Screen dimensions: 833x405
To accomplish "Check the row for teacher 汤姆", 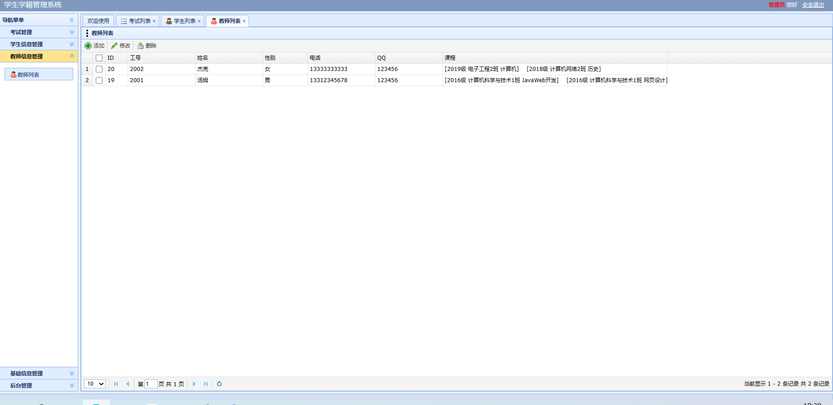I will click(x=99, y=80).
